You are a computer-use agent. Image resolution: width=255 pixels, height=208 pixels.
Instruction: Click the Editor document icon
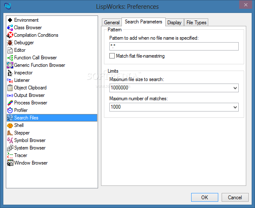(10, 50)
